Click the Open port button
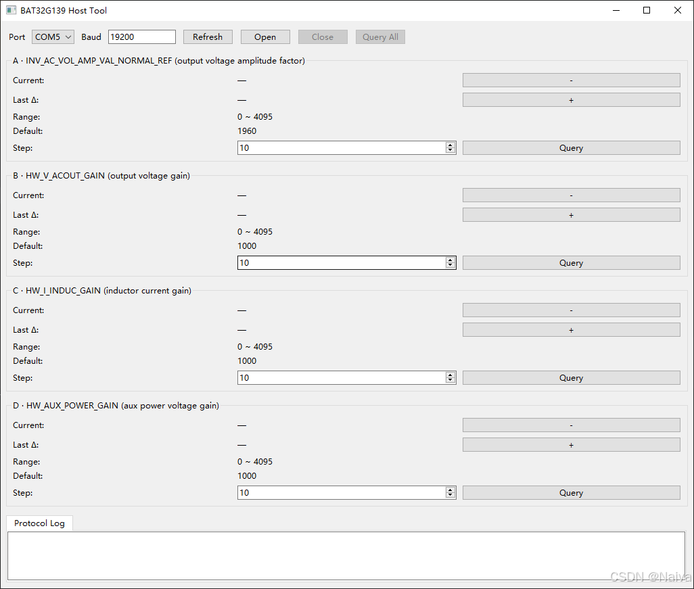 tap(265, 37)
